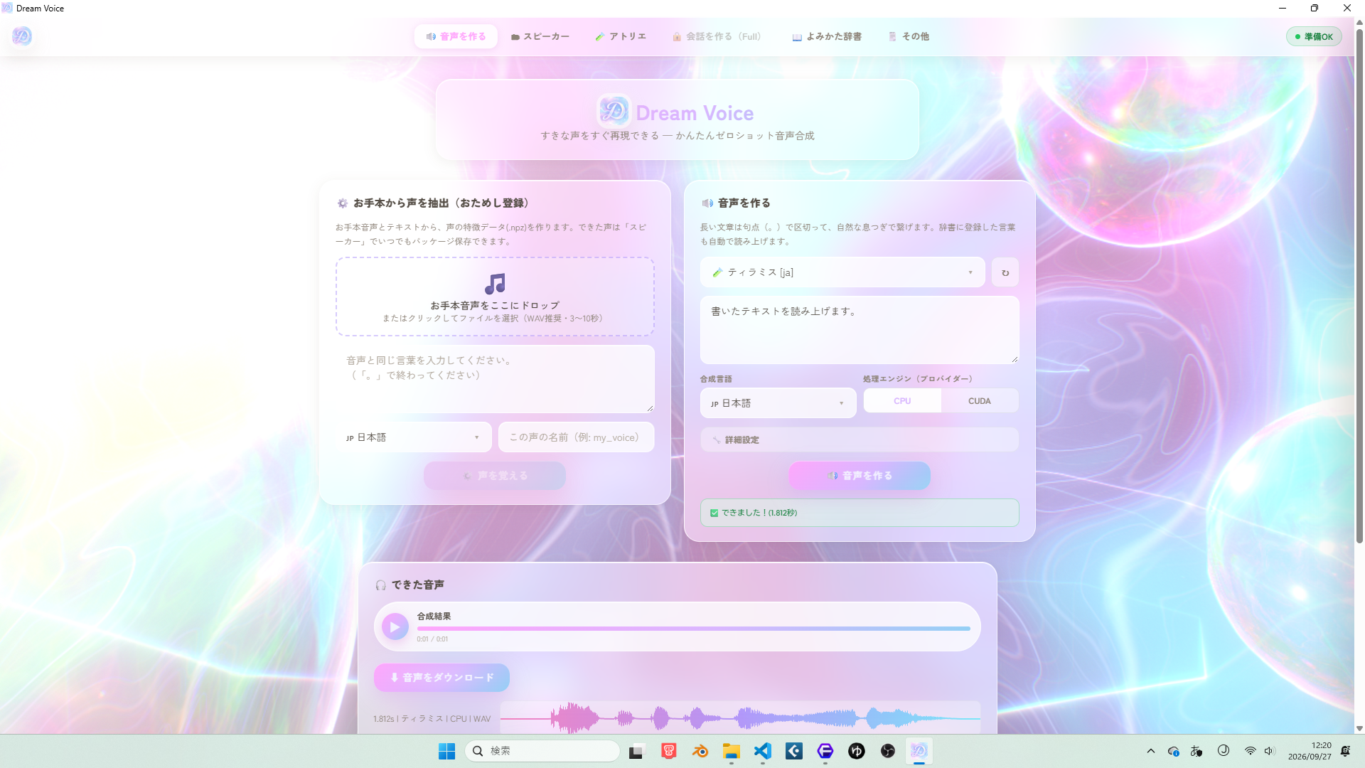The height and width of the screenshot is (768, 1365).
Task: Click the IME あ input indicator
Action: pos(1197,751)
